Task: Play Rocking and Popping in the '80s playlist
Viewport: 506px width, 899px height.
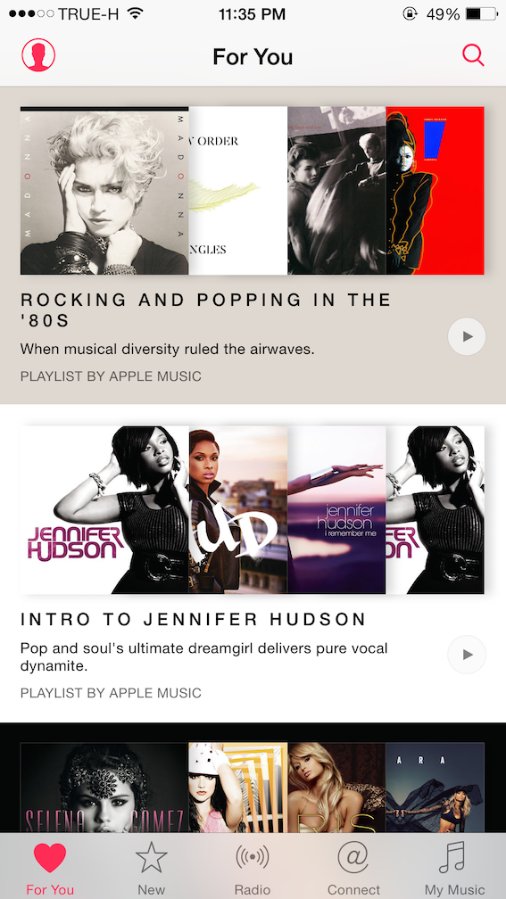Action: (x=467, y=336)
